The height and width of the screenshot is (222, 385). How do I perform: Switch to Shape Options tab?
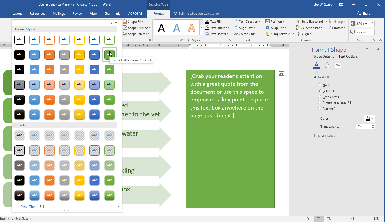point(323,57)
